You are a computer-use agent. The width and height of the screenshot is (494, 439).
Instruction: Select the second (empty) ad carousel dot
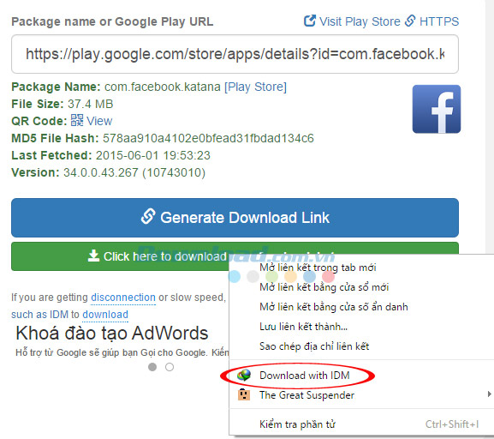(170, 367)
